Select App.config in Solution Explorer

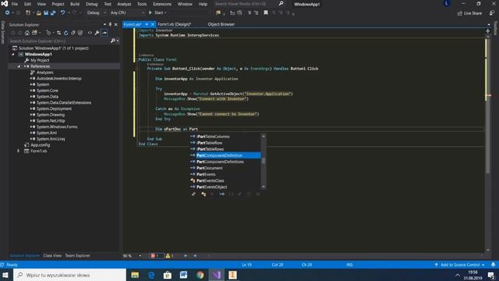click(40, 145)
